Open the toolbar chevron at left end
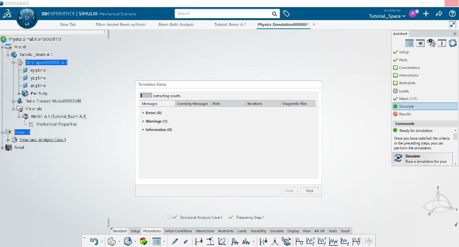Image resolution: width=459 pixels, height=247 pixels. pyautogui.click(x=84, y=237)
